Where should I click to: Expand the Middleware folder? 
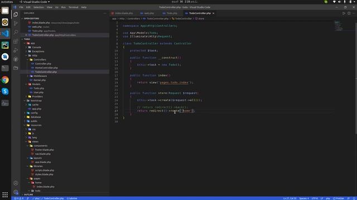40,76
